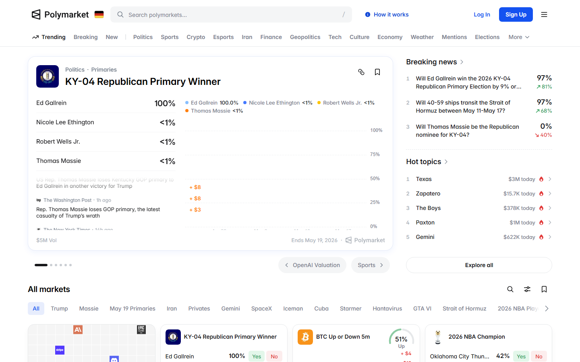
Task: Open Hot topics chevron
Action: coord(446,162)
